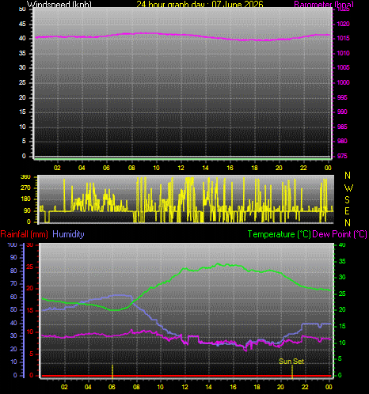369x394 pixels.
Task: Click 45 on the windspeed axis
Action: click(22, 24)
